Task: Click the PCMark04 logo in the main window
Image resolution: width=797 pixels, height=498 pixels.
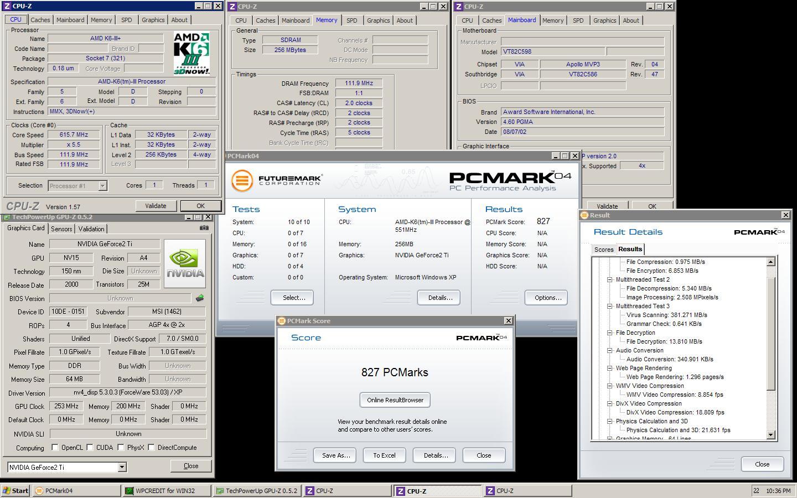Action: click(x=510, y=181)
